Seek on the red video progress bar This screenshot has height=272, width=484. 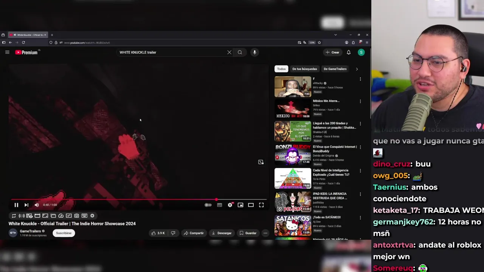[x=139, y=199]
